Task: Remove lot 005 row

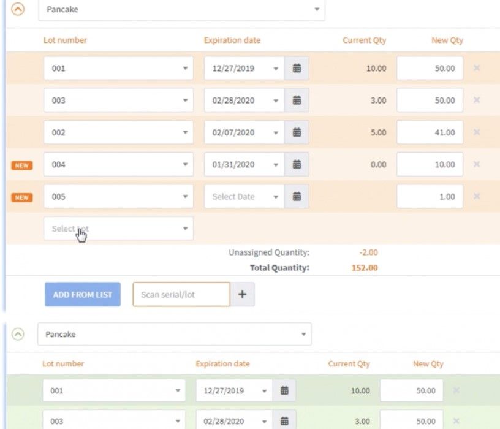Action: tap(477, 196)
